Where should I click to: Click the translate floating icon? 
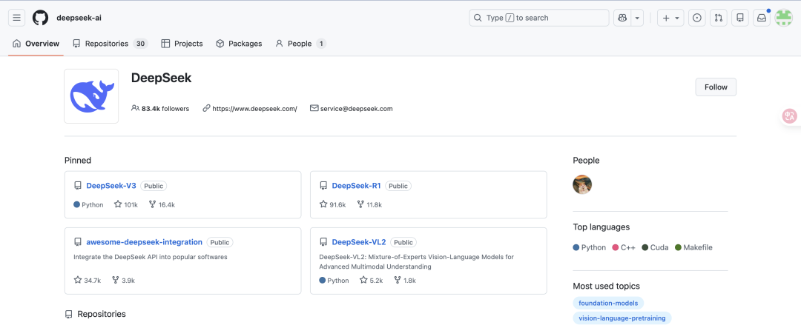click(x=790, y=116)
